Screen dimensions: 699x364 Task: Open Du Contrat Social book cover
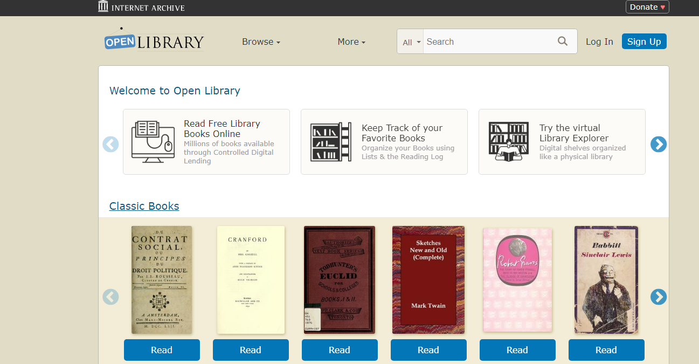tap(162, 280)
